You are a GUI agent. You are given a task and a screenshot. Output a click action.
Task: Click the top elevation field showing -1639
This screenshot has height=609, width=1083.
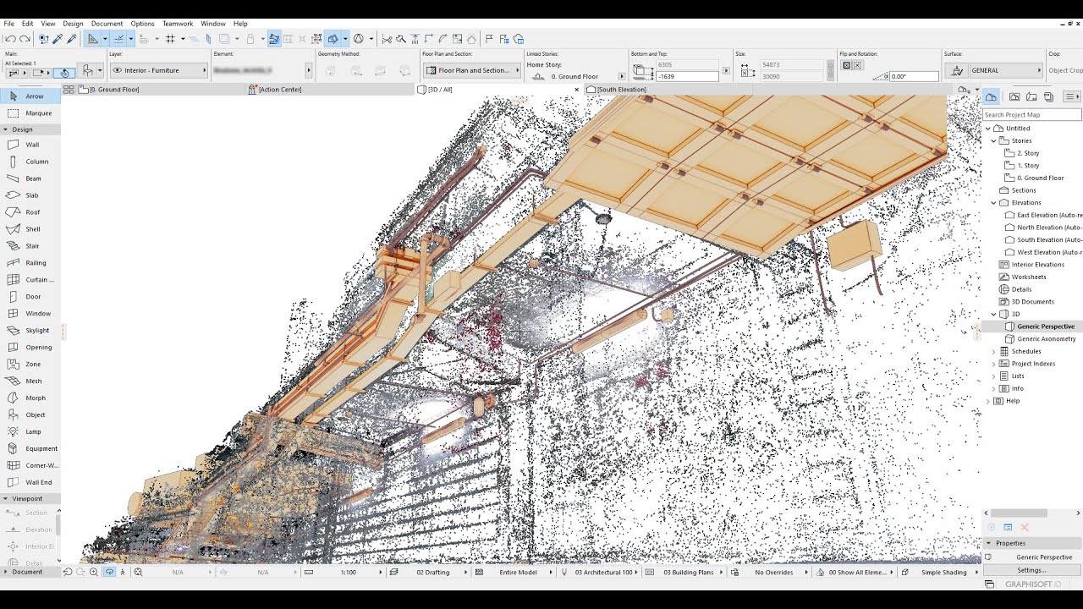tap(687, 76)
